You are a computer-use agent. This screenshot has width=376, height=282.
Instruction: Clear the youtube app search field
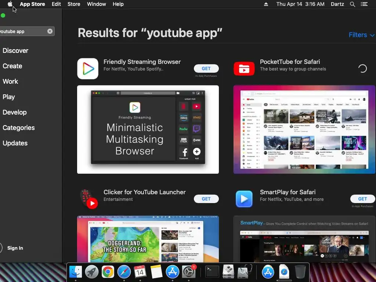point(50,32)
